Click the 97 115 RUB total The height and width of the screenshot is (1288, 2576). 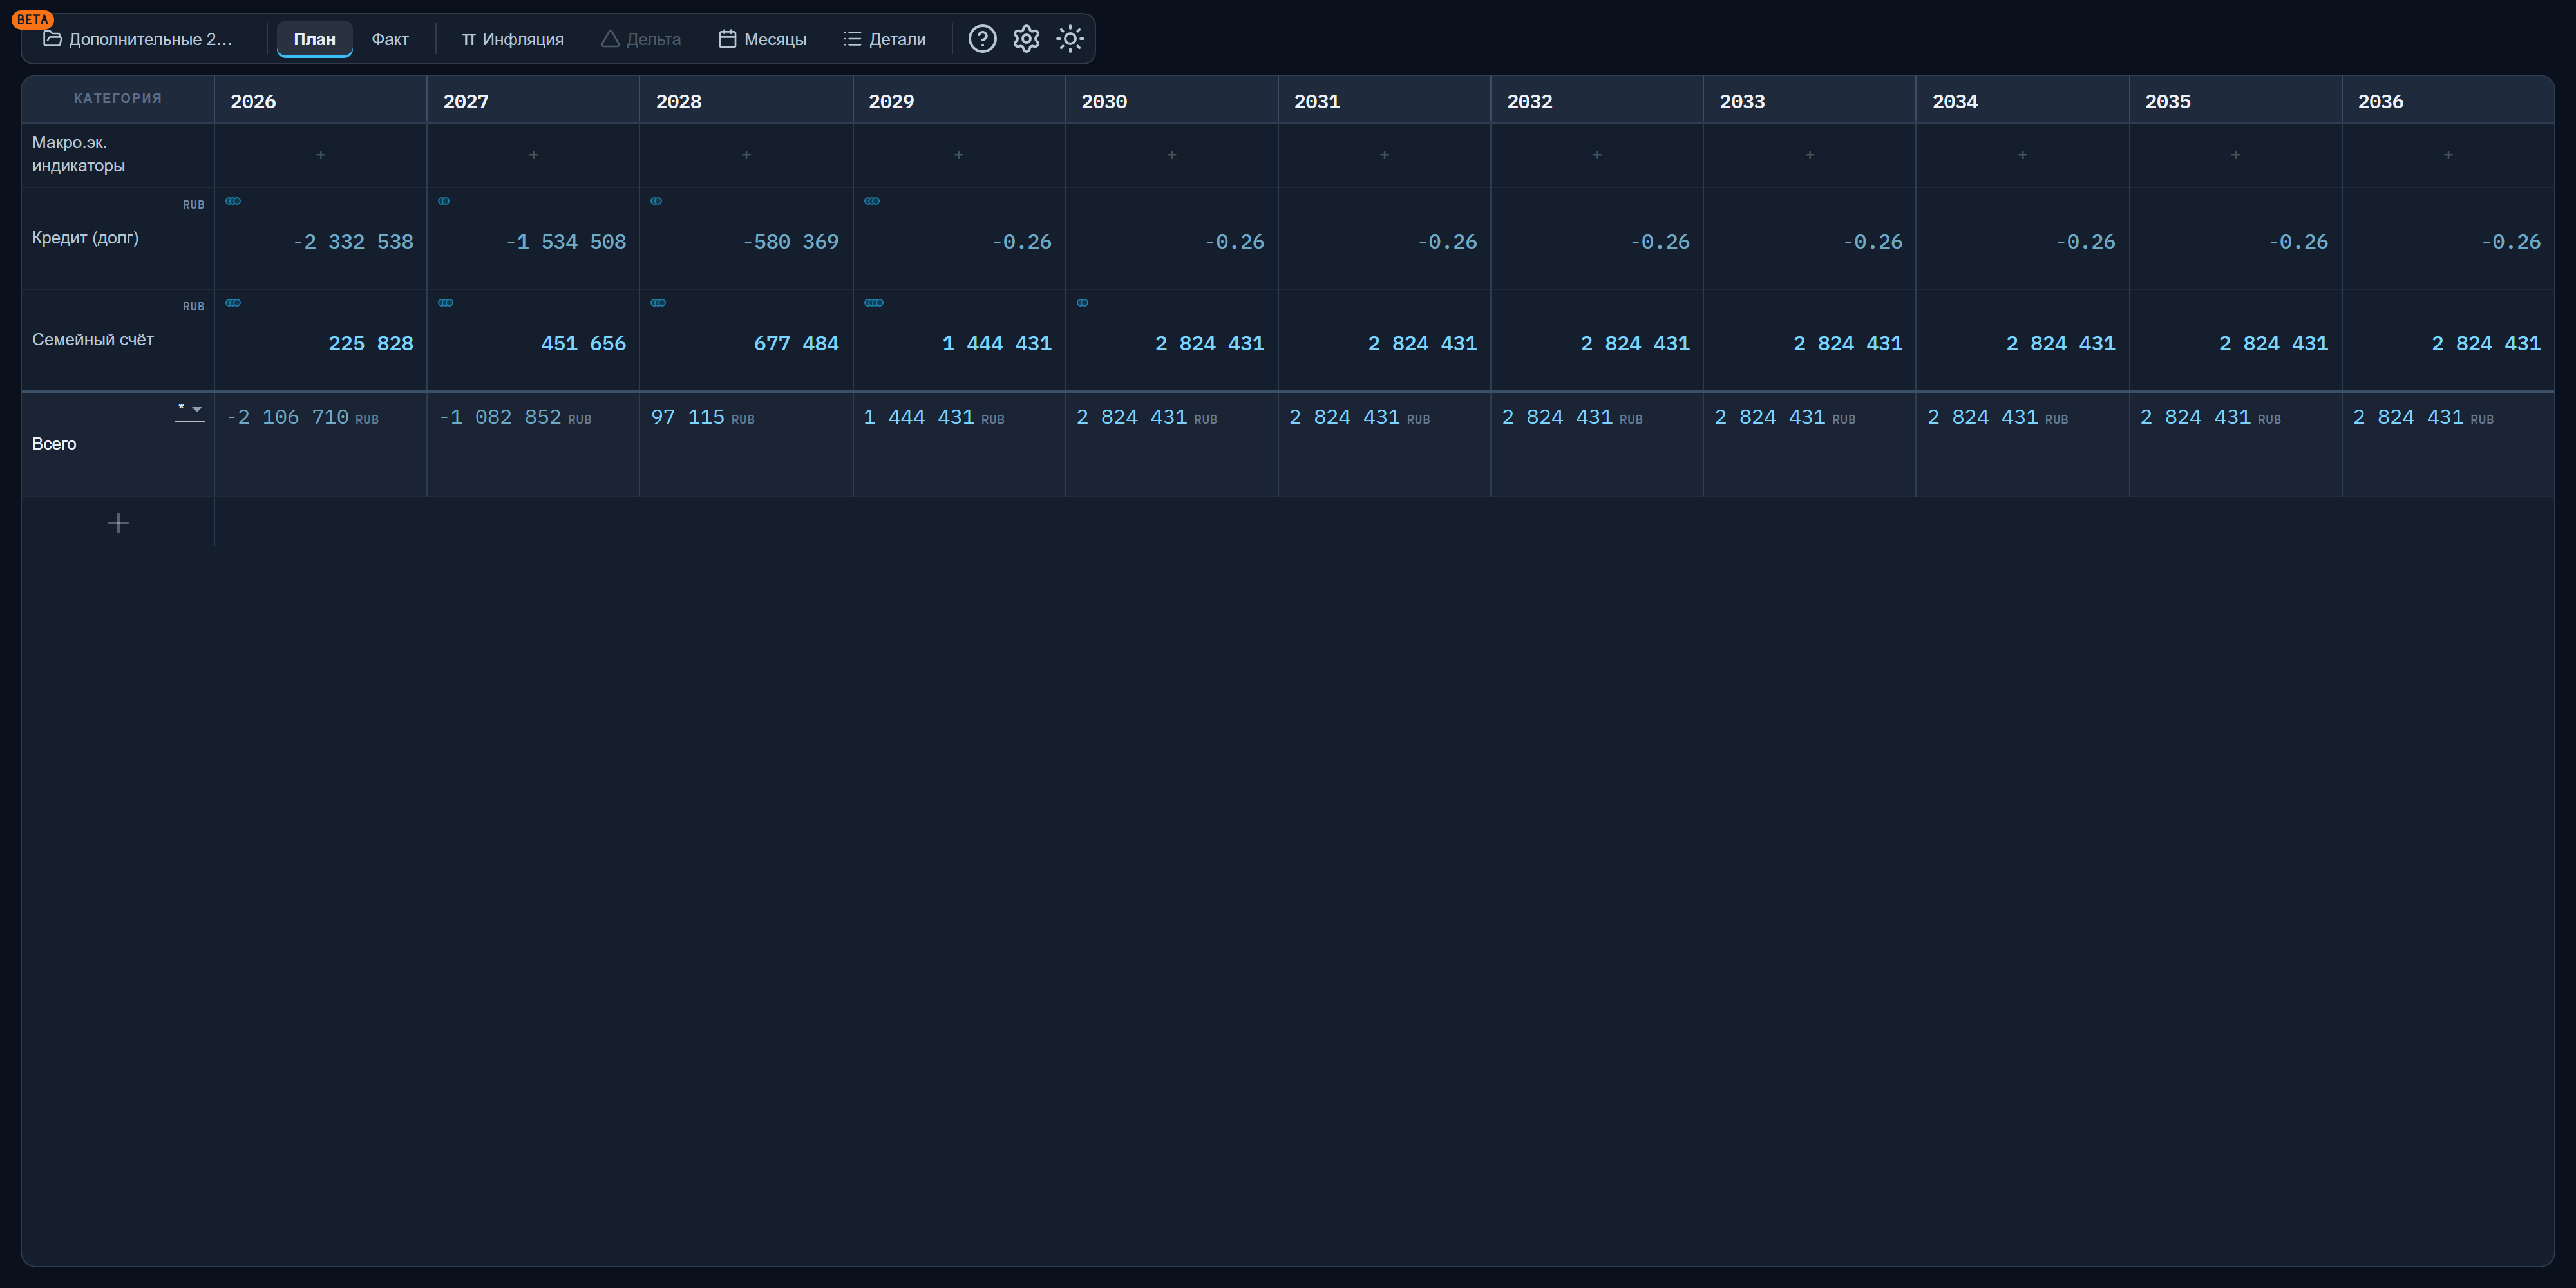pos(702,417)
